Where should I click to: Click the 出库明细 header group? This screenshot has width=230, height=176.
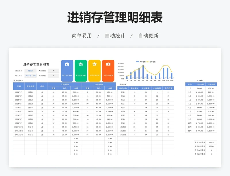click(x=99, y=84)
